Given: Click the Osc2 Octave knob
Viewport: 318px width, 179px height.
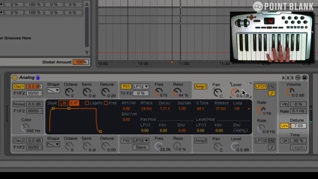Looking at the screenshot, I should tap(69, 146).
